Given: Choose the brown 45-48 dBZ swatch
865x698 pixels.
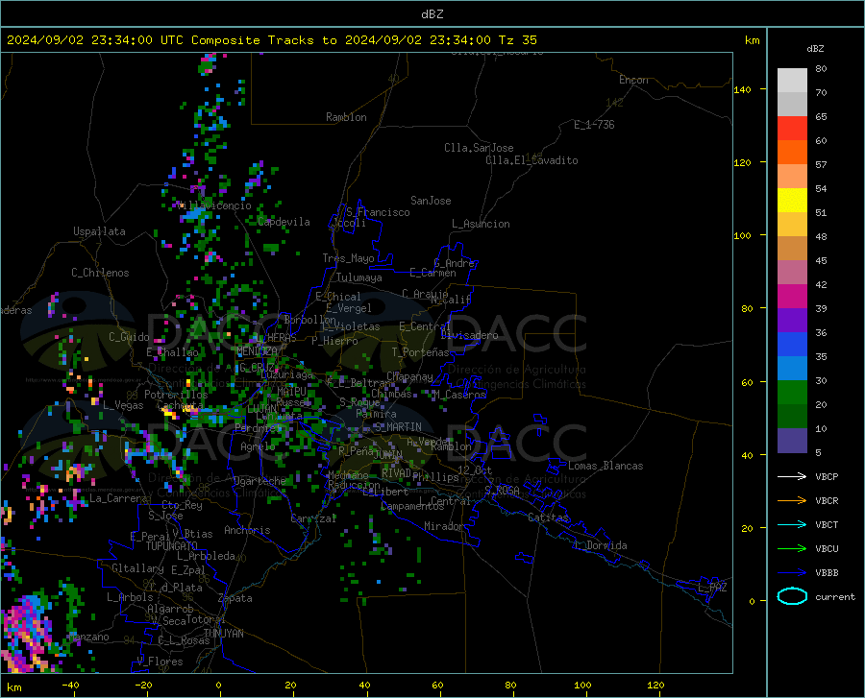Looking at the screenshot, I should coord(792,249).
